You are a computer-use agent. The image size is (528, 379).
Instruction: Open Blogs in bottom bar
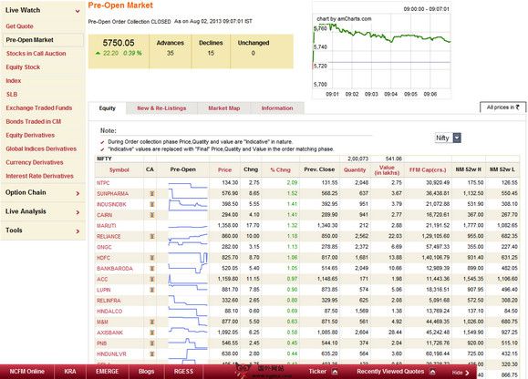pyautogui.click(x=146, y=372)
